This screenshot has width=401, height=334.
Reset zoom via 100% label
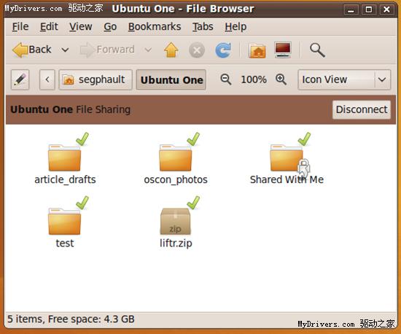tap(254, 79)
